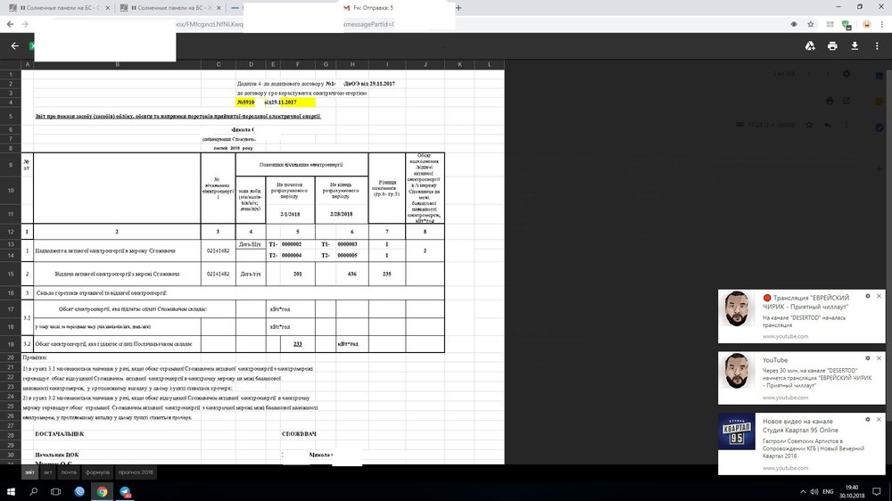Switch keyboard language from ENG
Image resolution: width=892 pixels, height=501 pixels.
coord(827,491)
